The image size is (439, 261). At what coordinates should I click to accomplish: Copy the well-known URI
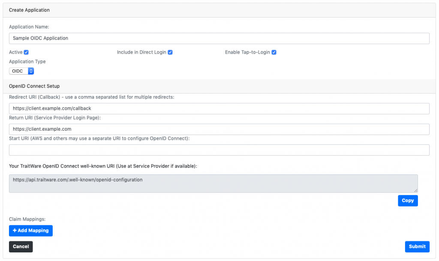408,201
